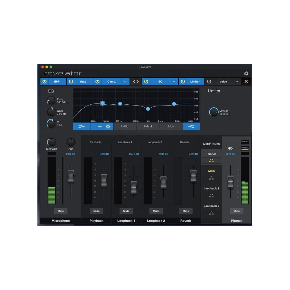Image resolution: width=290 pixels, height=290 pixels.
Task: Click the Monitor indicator label
Action: (x=245, y=142)
